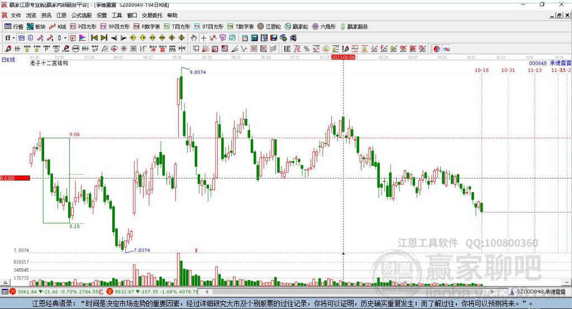Toggle the crosshair cursor tool
This screenshot has width=572, height=309.
203,38
